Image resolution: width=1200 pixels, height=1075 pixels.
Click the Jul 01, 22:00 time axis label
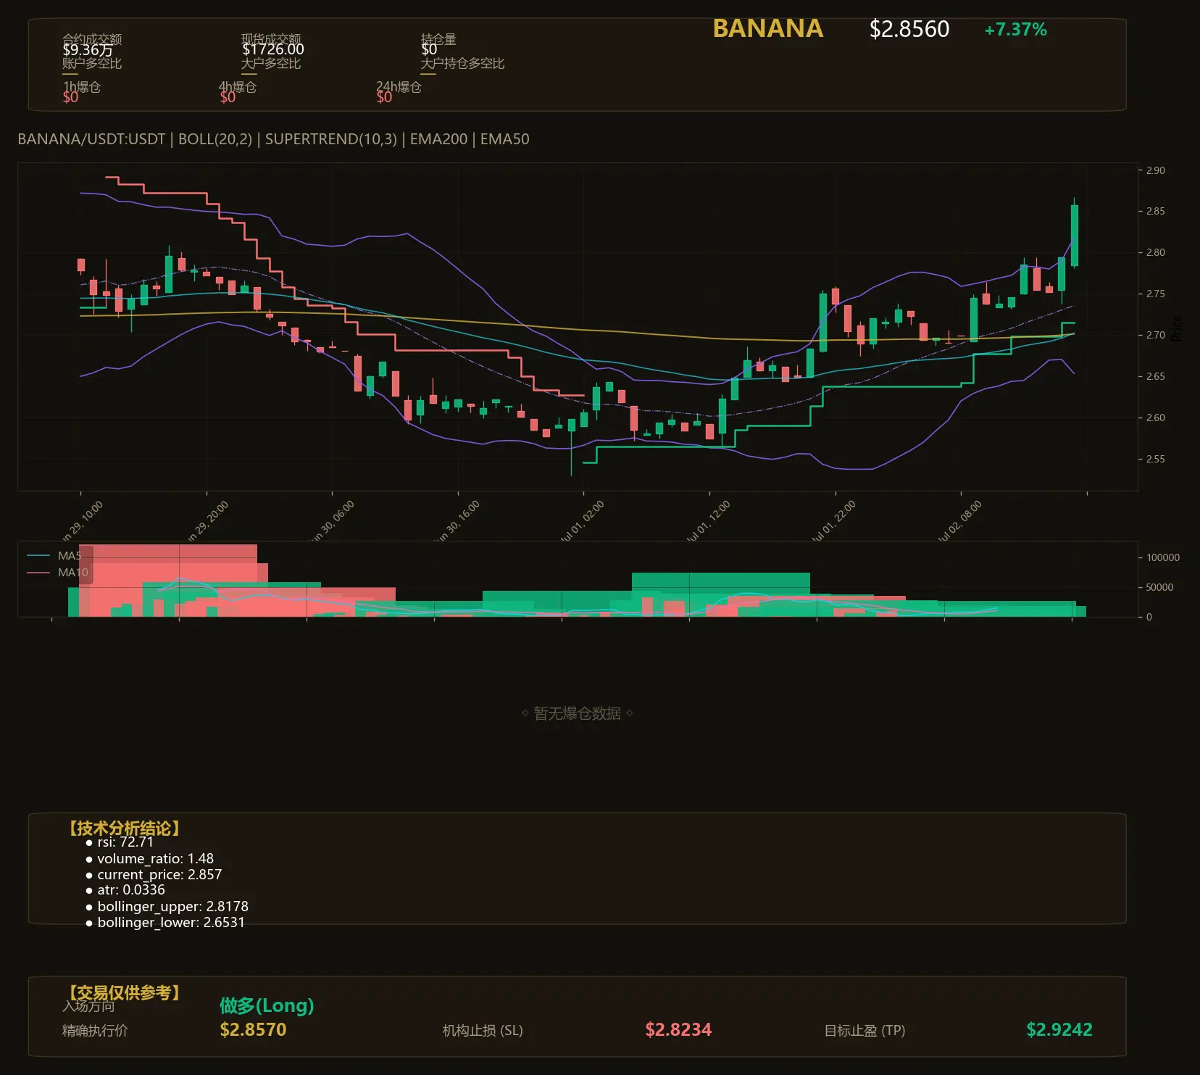click(833, 521)
